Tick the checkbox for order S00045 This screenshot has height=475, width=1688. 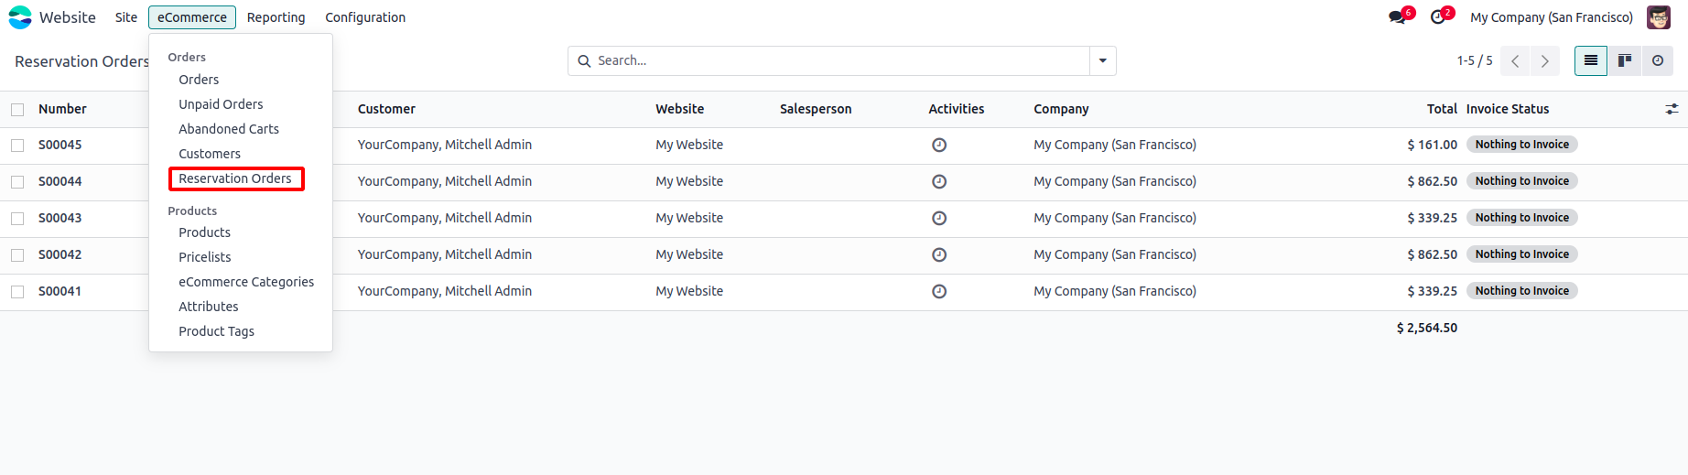pos(17,146)
